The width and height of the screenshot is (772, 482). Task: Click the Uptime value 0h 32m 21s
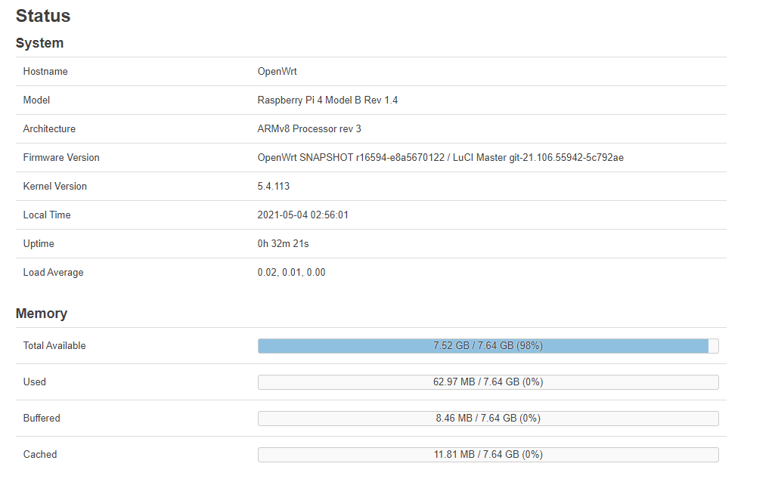[286, 243]
